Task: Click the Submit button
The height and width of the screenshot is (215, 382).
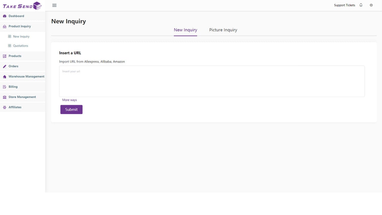Action: (71, 109)
